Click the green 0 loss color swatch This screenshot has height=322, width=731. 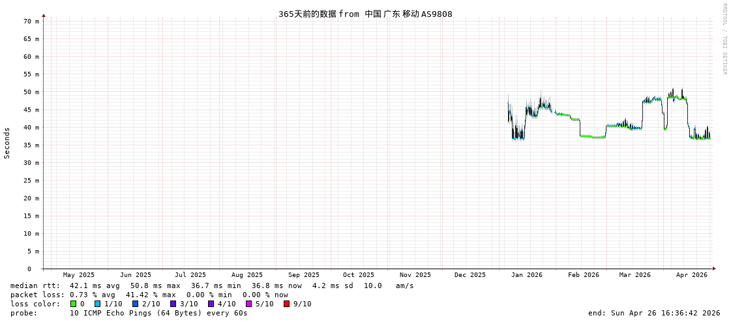74,304
